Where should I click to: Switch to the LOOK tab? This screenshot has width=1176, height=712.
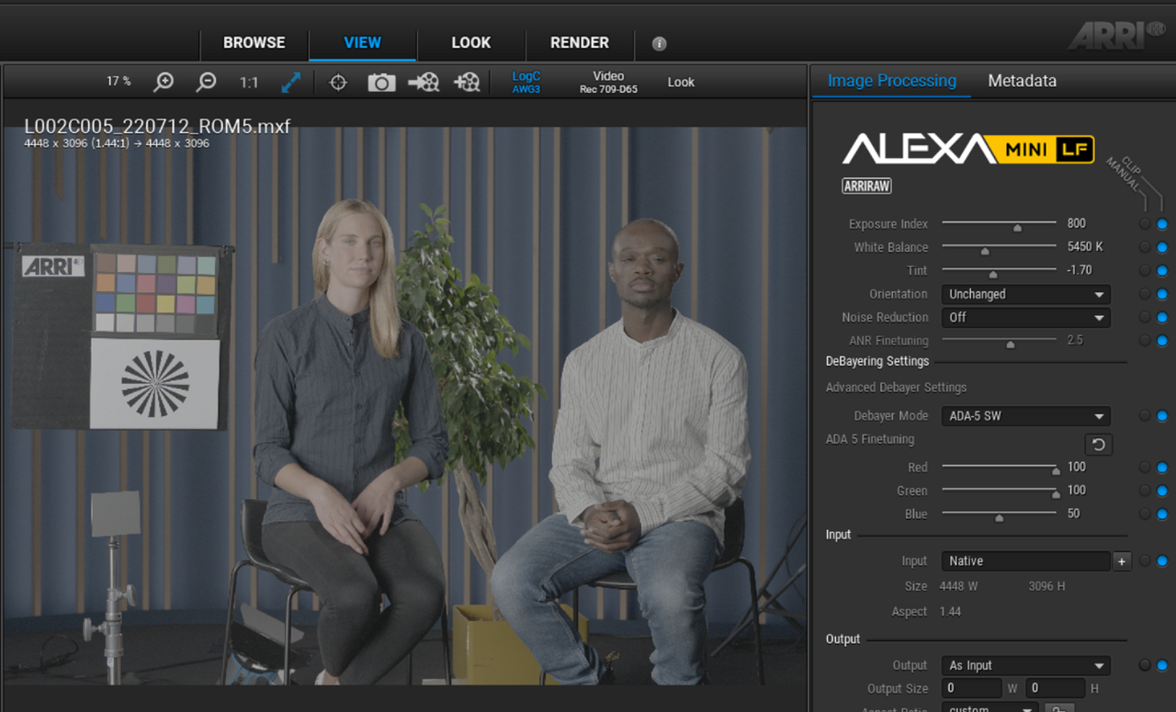[471, 42]
